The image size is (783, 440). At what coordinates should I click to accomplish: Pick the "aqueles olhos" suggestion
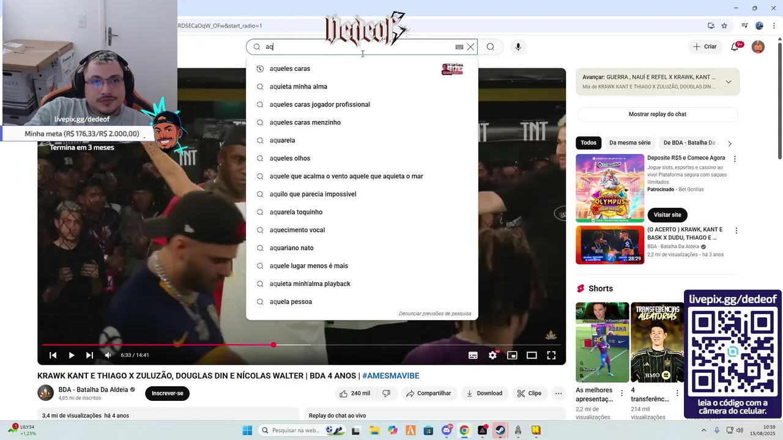pos(362,158)
